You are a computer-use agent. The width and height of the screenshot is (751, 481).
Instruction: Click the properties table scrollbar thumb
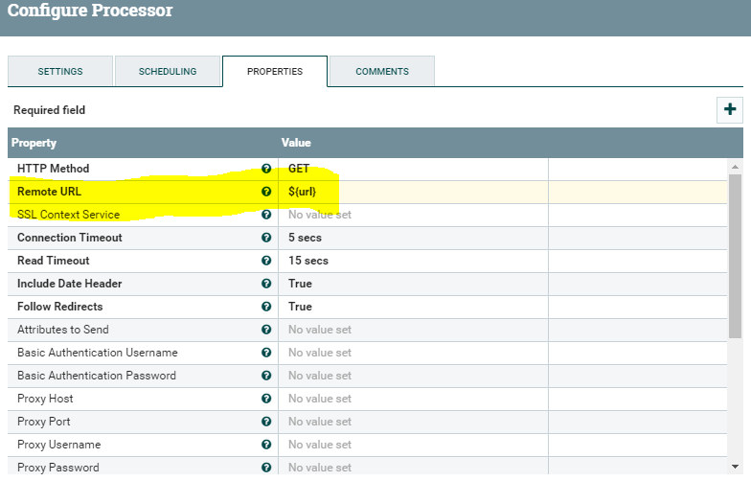tap(736, 257)
